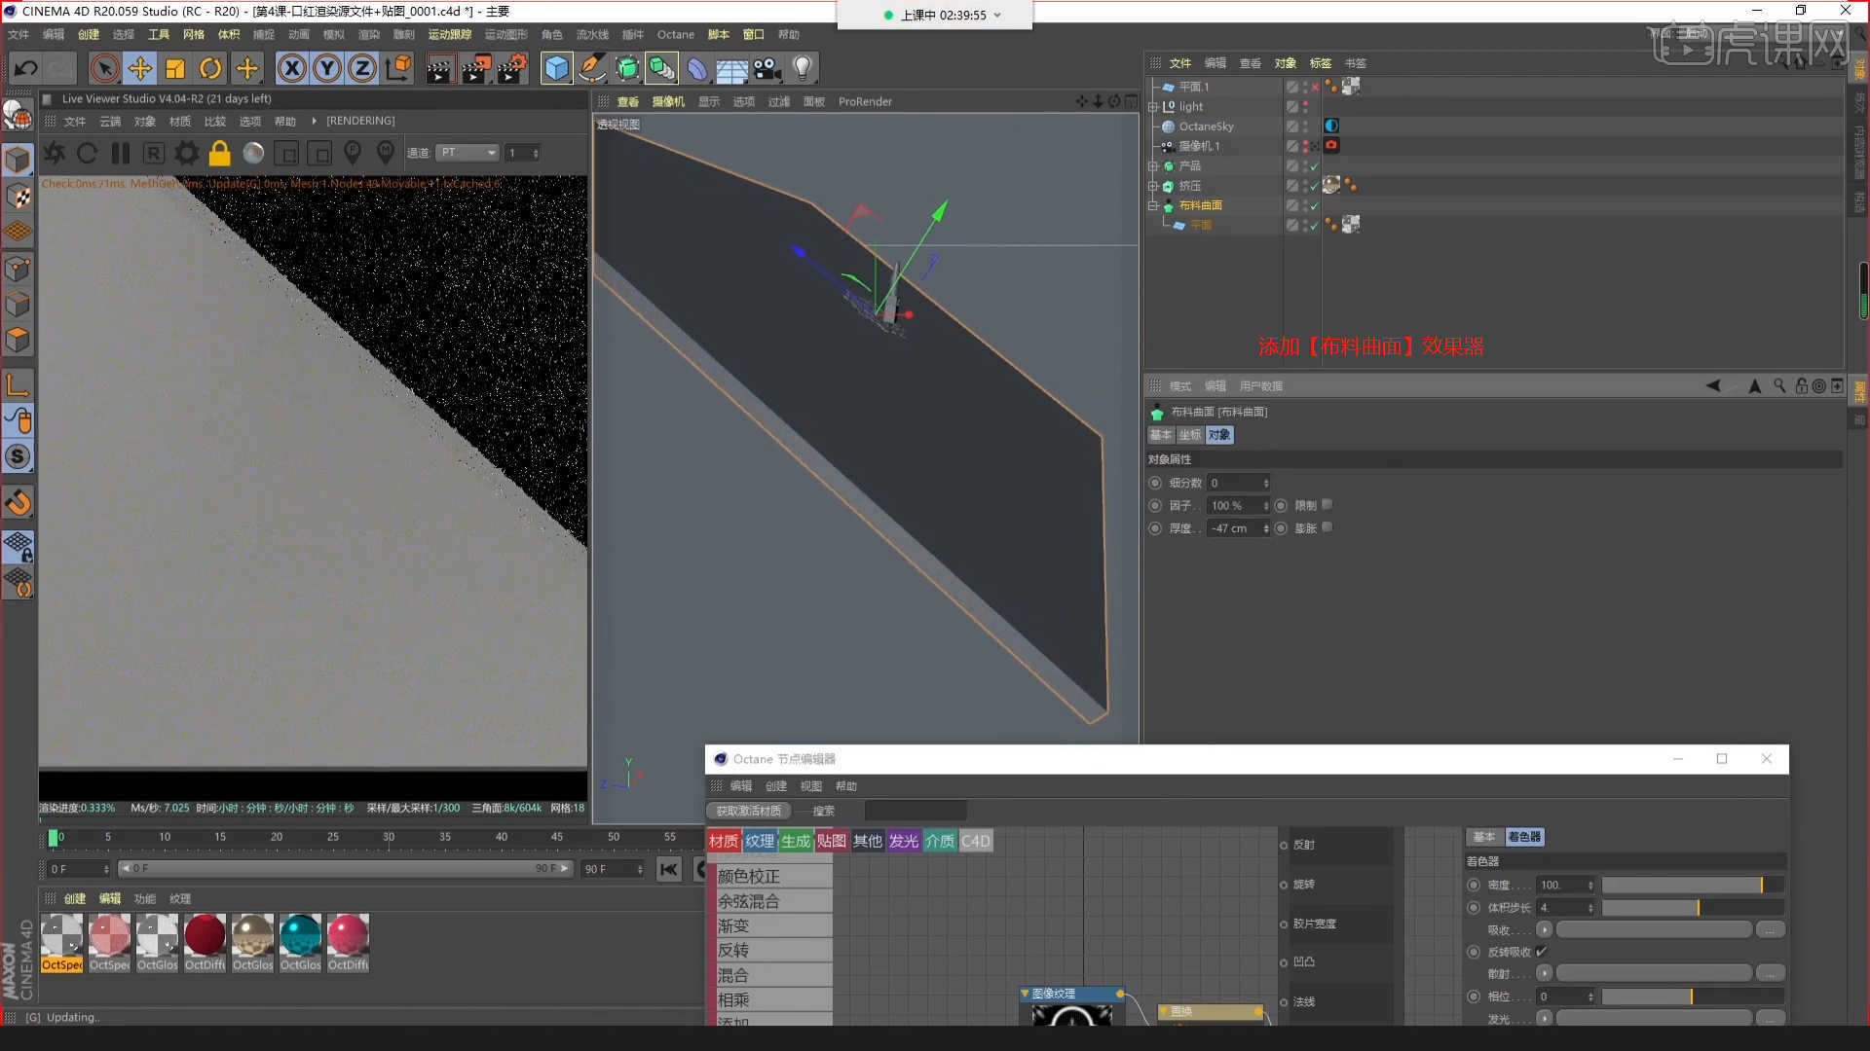Collapse the 布料曲面 object tree node
Viewport: 1870px width, 1051px height.
pos(1153,205)
